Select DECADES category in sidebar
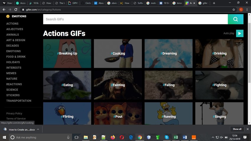This screenshot has height=141, width=251. 13,46
